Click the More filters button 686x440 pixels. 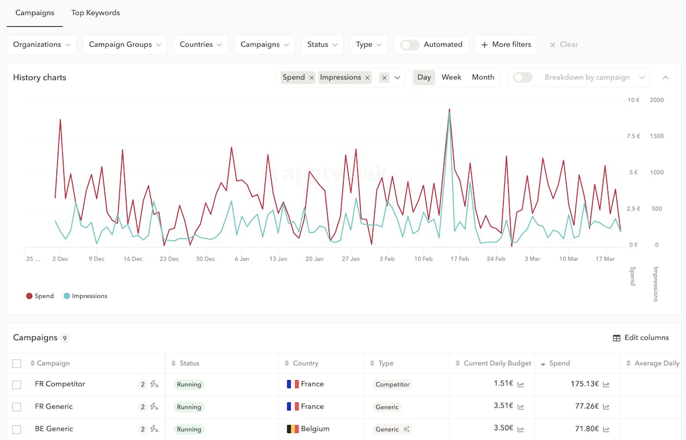click(506, 45)
